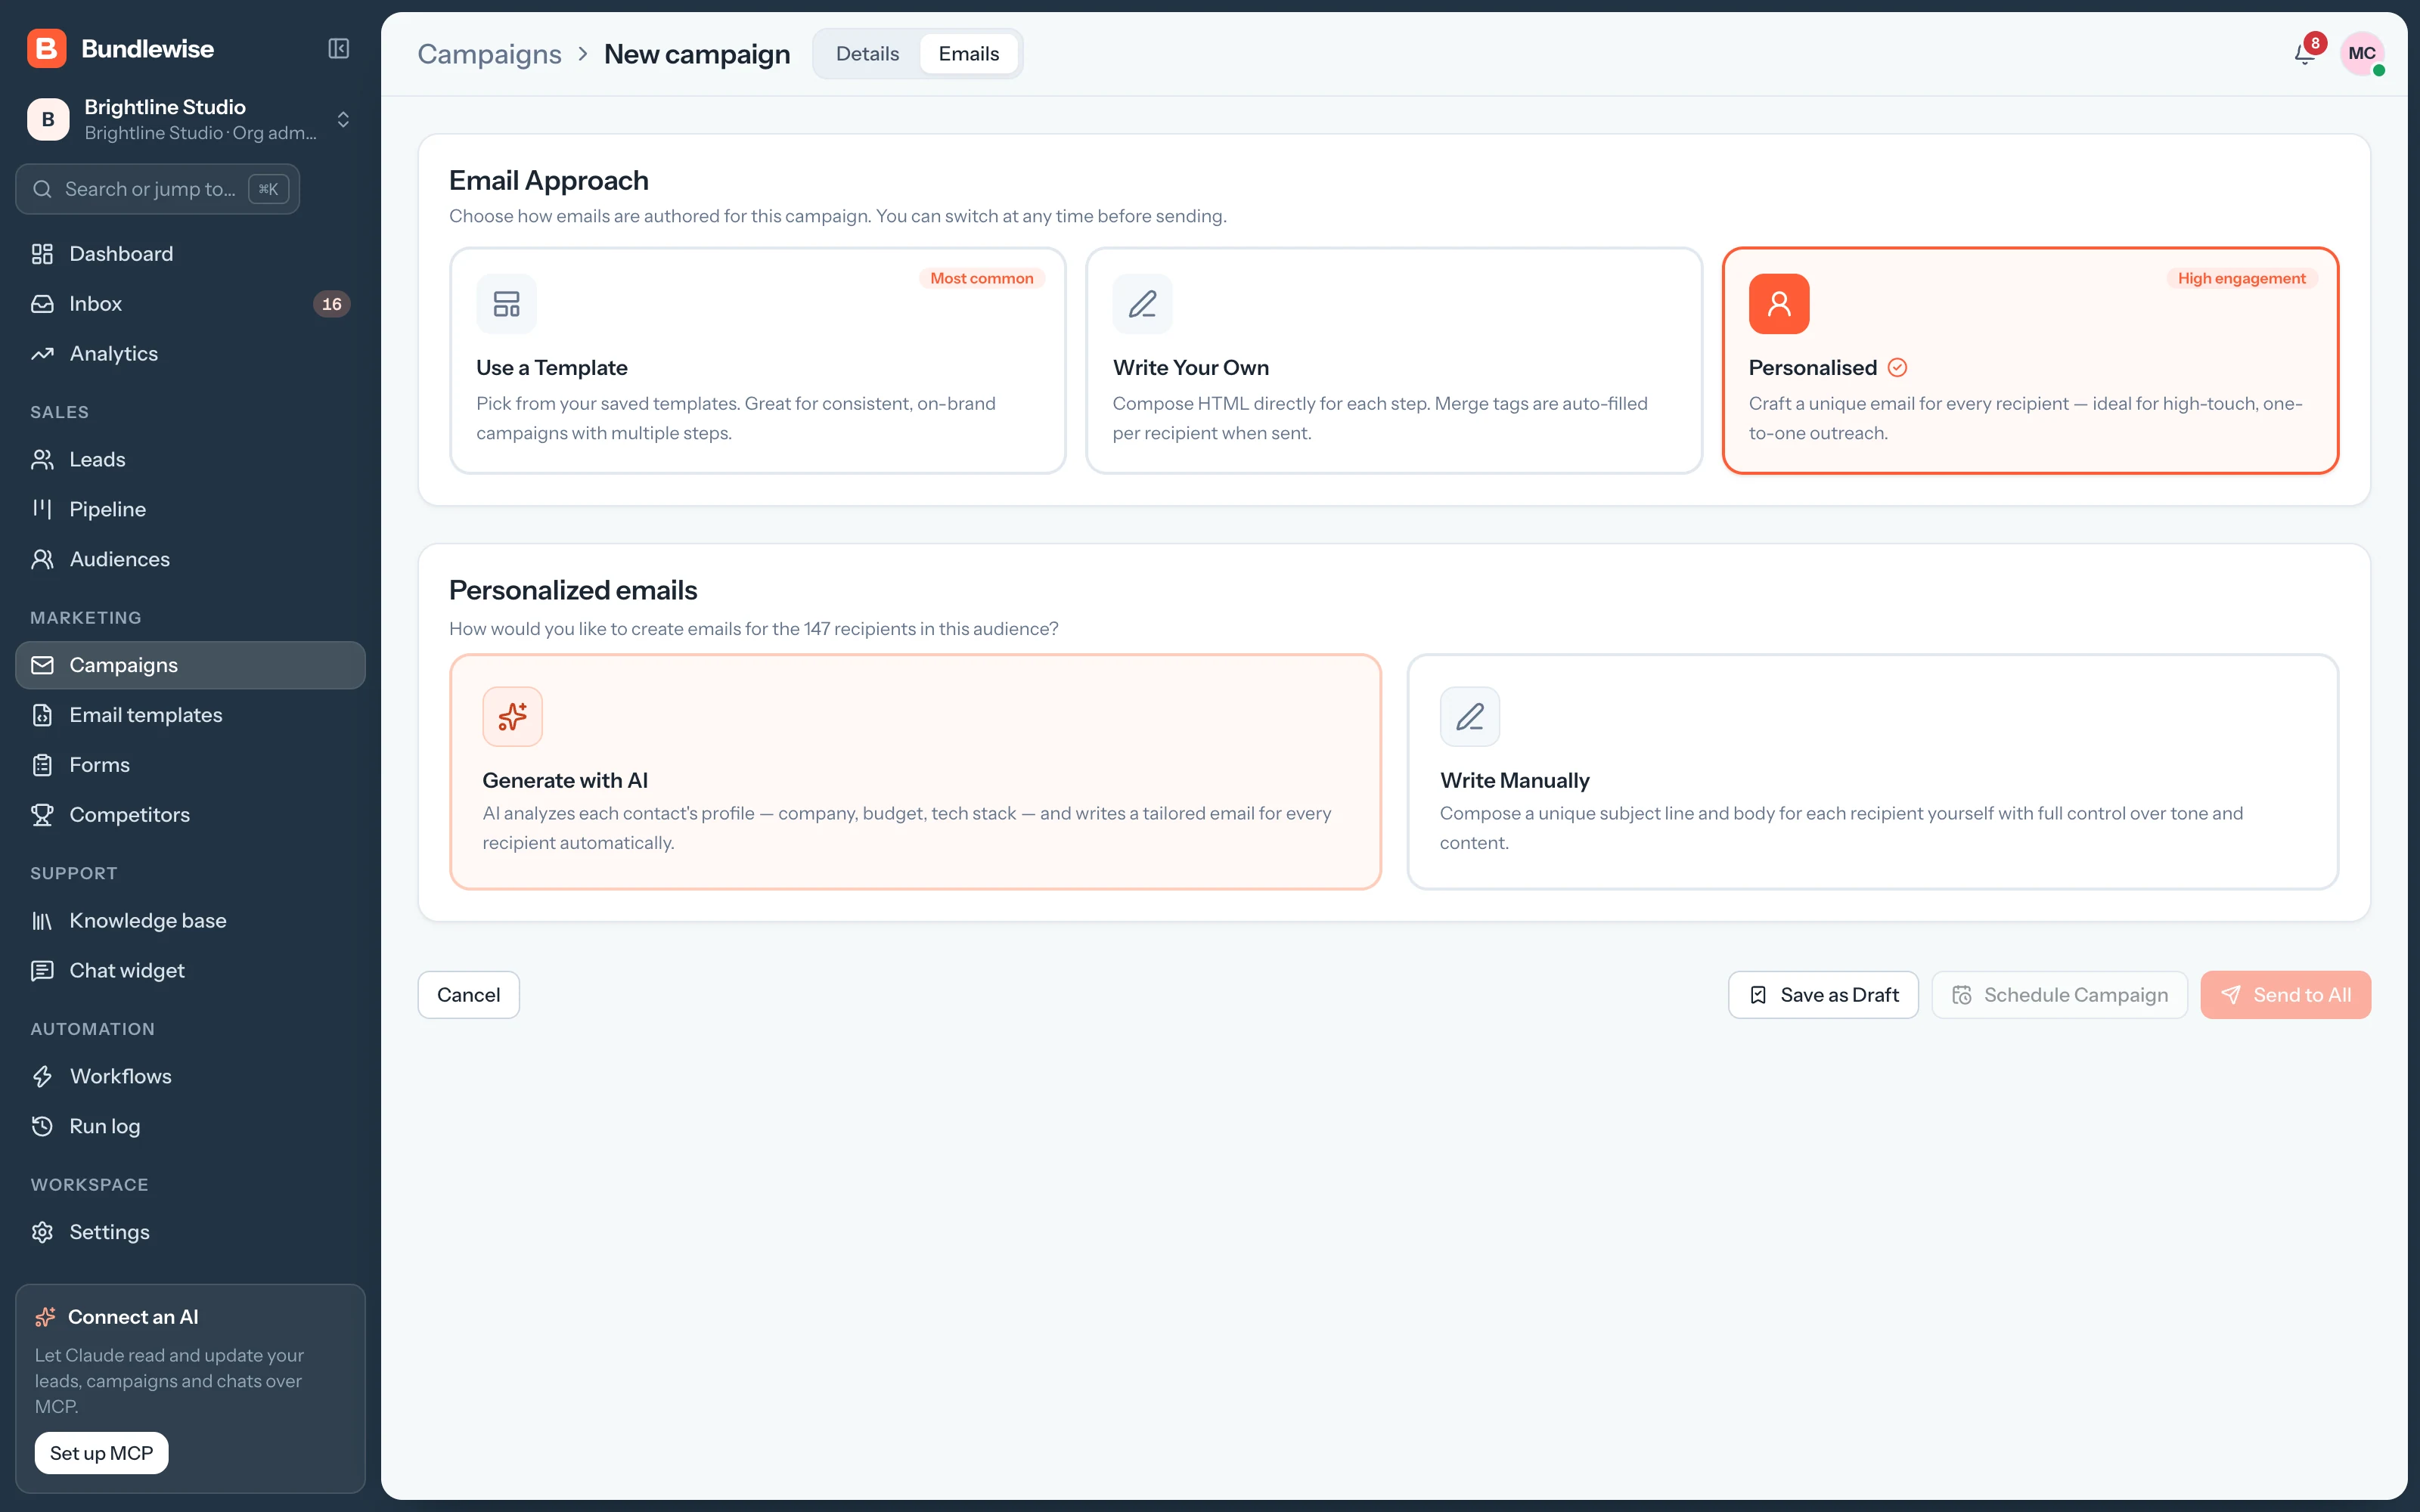Open Workflows in the sidebar
2420x1512 pixels.
click(190, 1076)
